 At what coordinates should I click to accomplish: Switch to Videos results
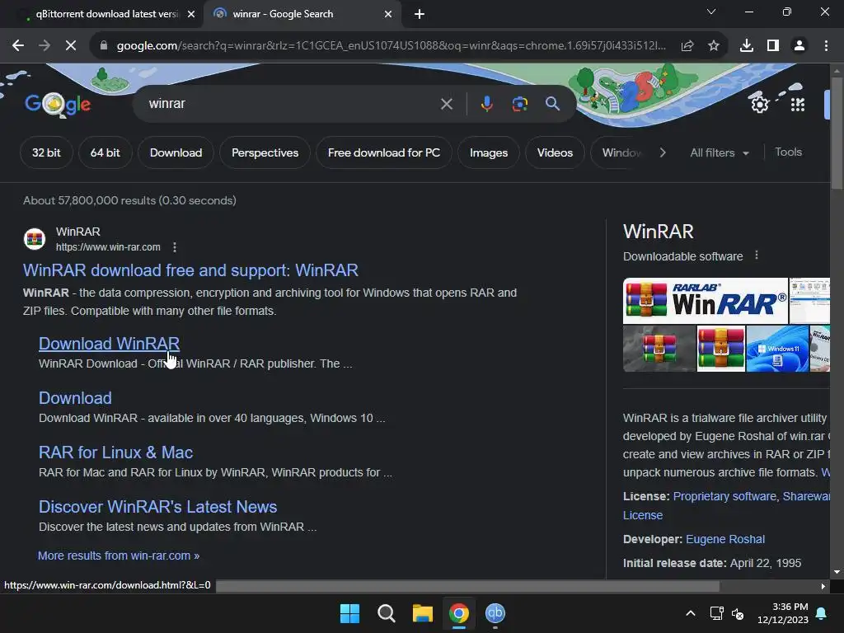point(555,152)
